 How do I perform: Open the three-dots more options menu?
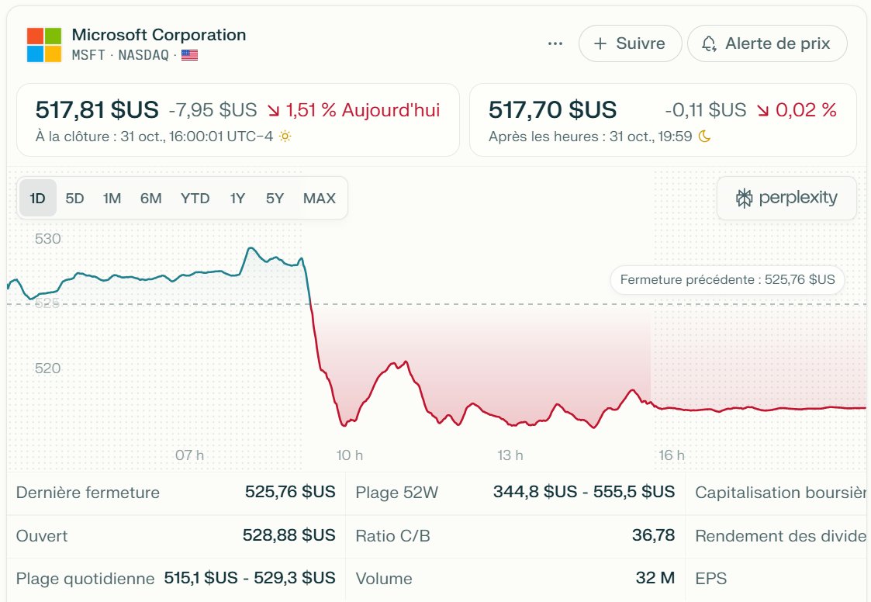(x=555, y=44)
